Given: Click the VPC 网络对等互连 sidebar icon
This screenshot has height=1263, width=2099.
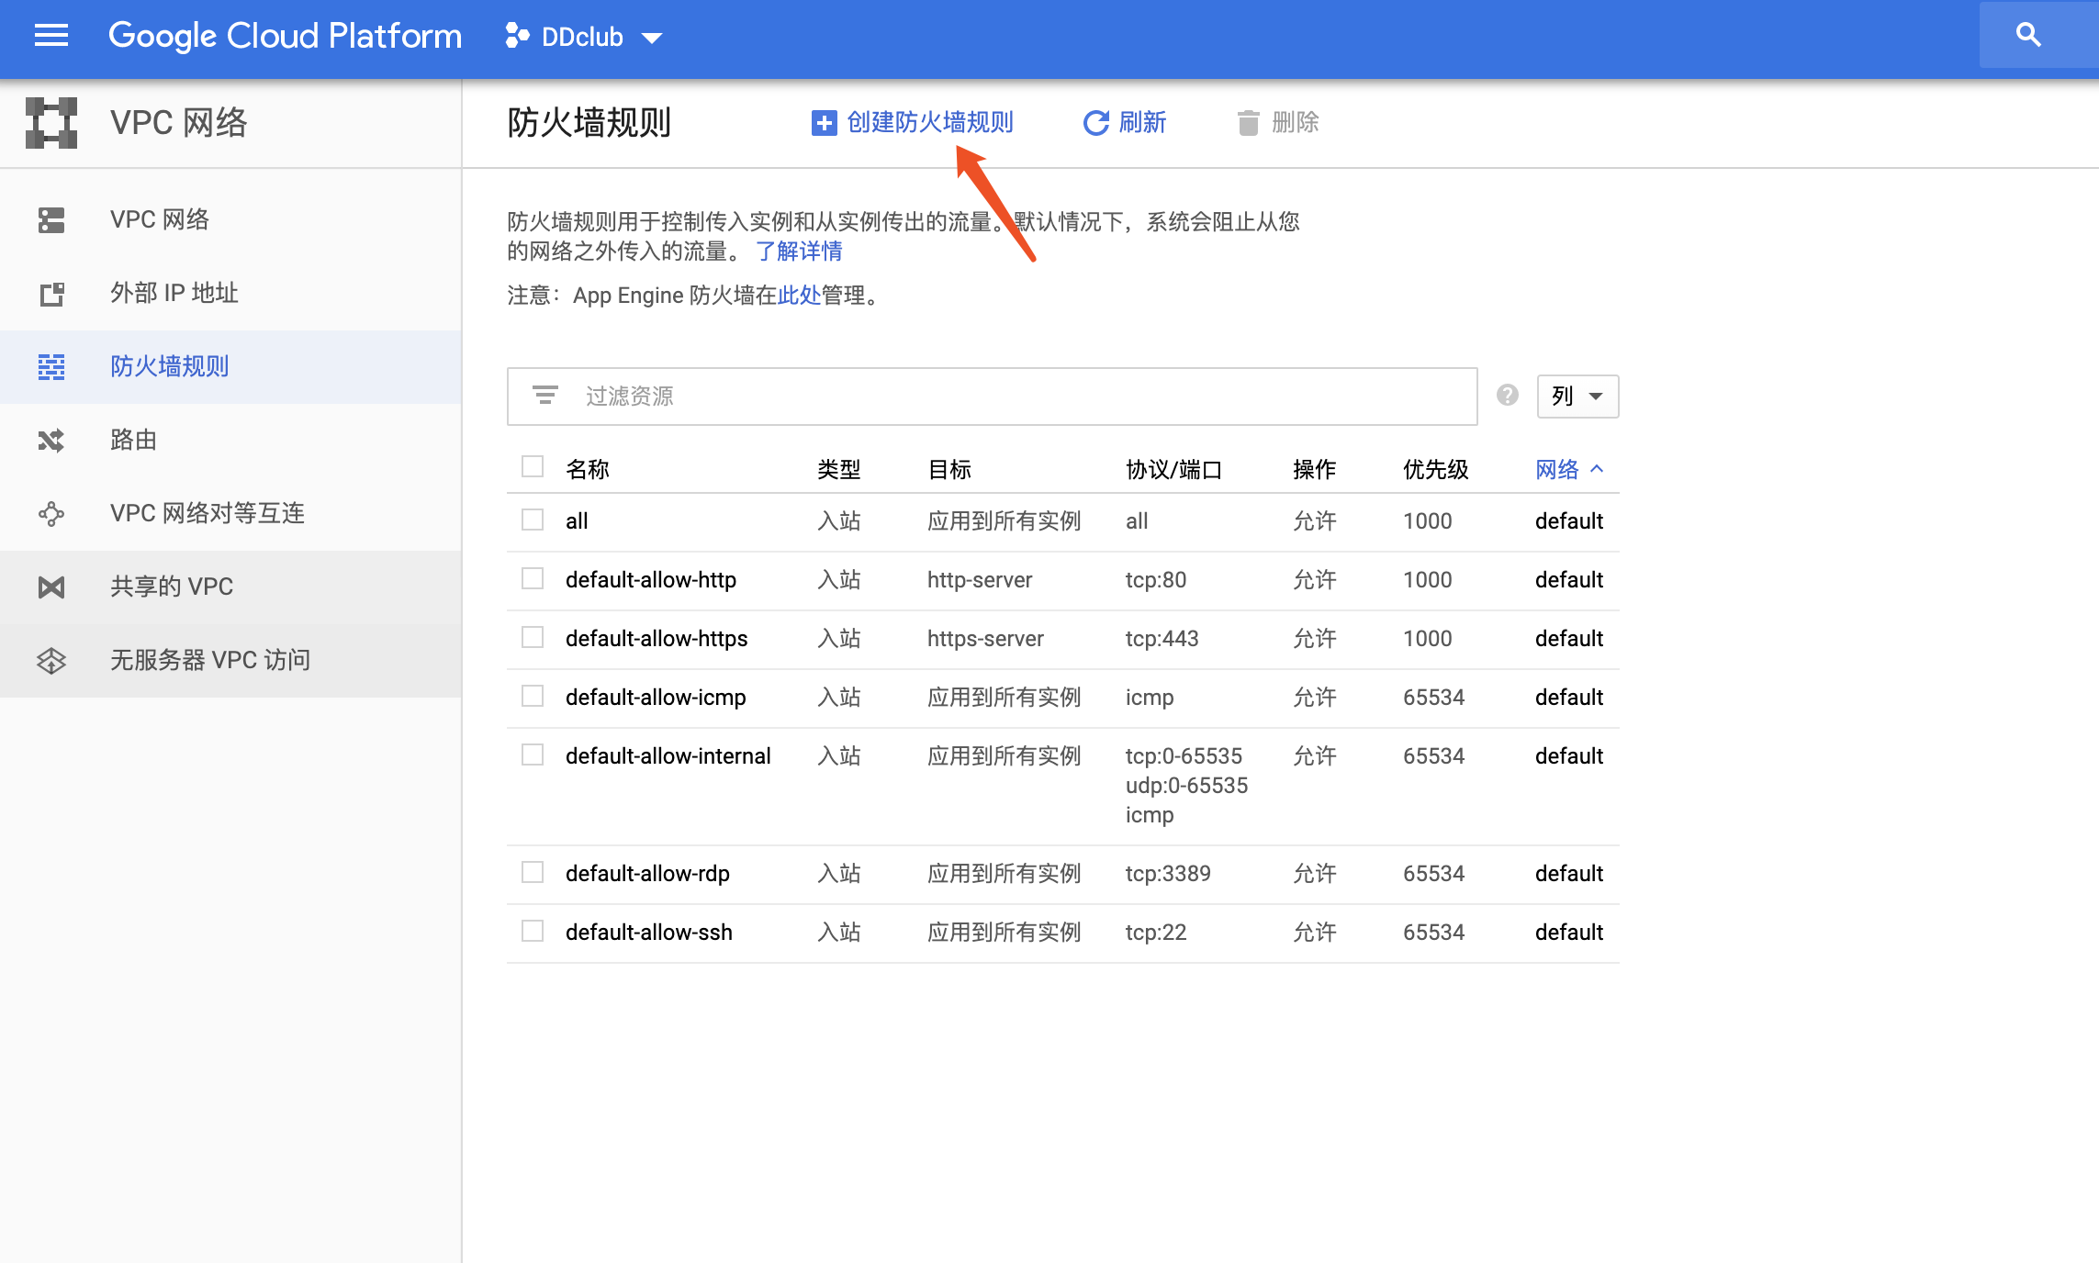Looking at the screenshot, I should (51, 514).
